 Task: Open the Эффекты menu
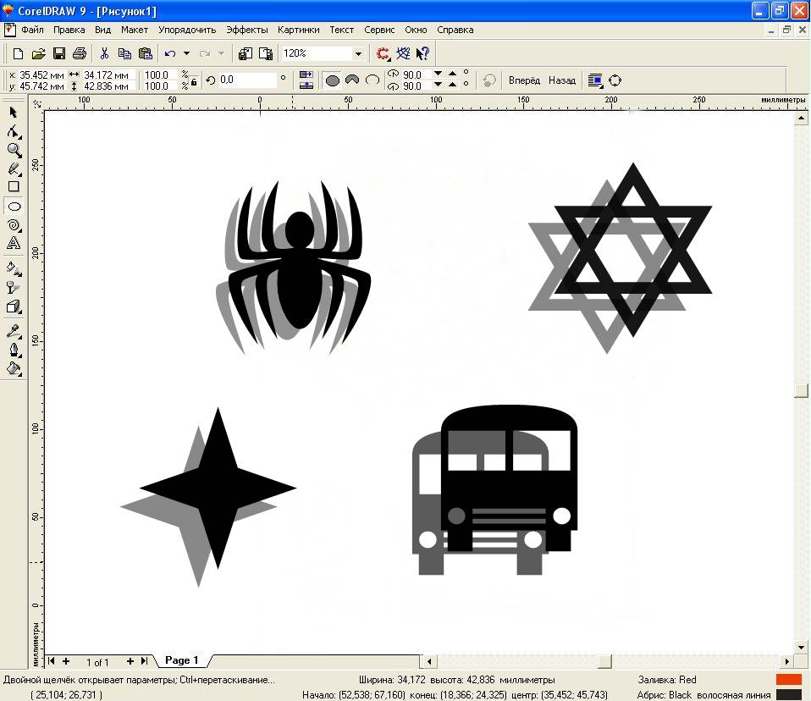(x=246, y=30)
